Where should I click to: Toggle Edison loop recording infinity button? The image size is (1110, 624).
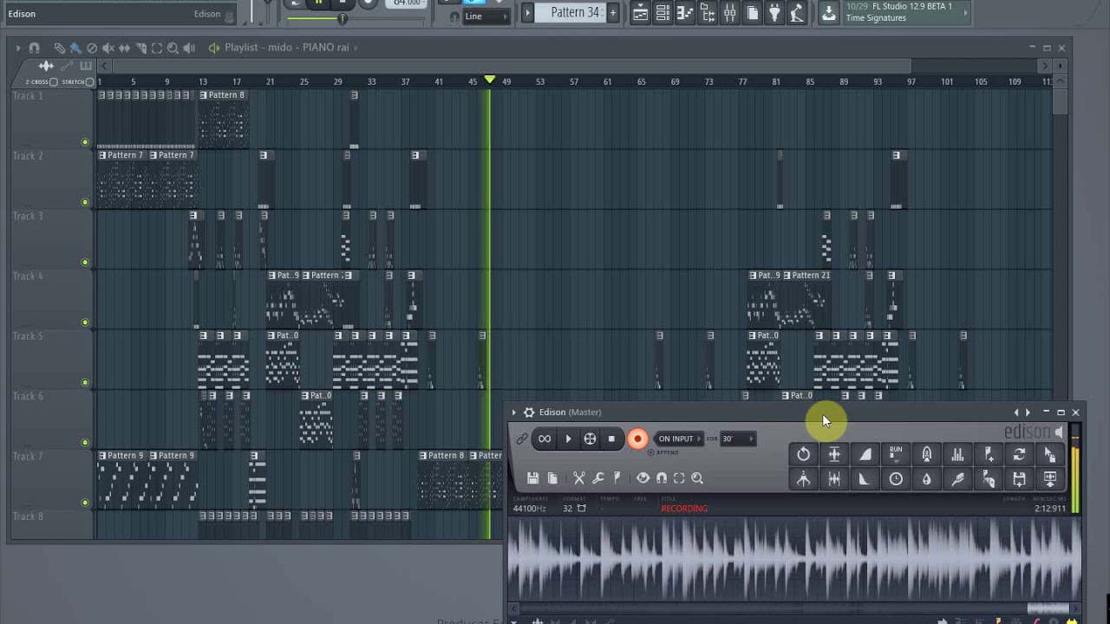tap(545, 439)
